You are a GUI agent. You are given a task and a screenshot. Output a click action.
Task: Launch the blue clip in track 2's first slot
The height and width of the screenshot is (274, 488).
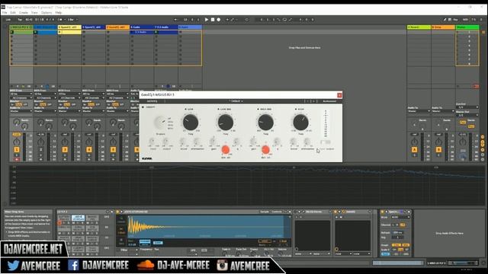pyautogui.click(x=36, y=32)
